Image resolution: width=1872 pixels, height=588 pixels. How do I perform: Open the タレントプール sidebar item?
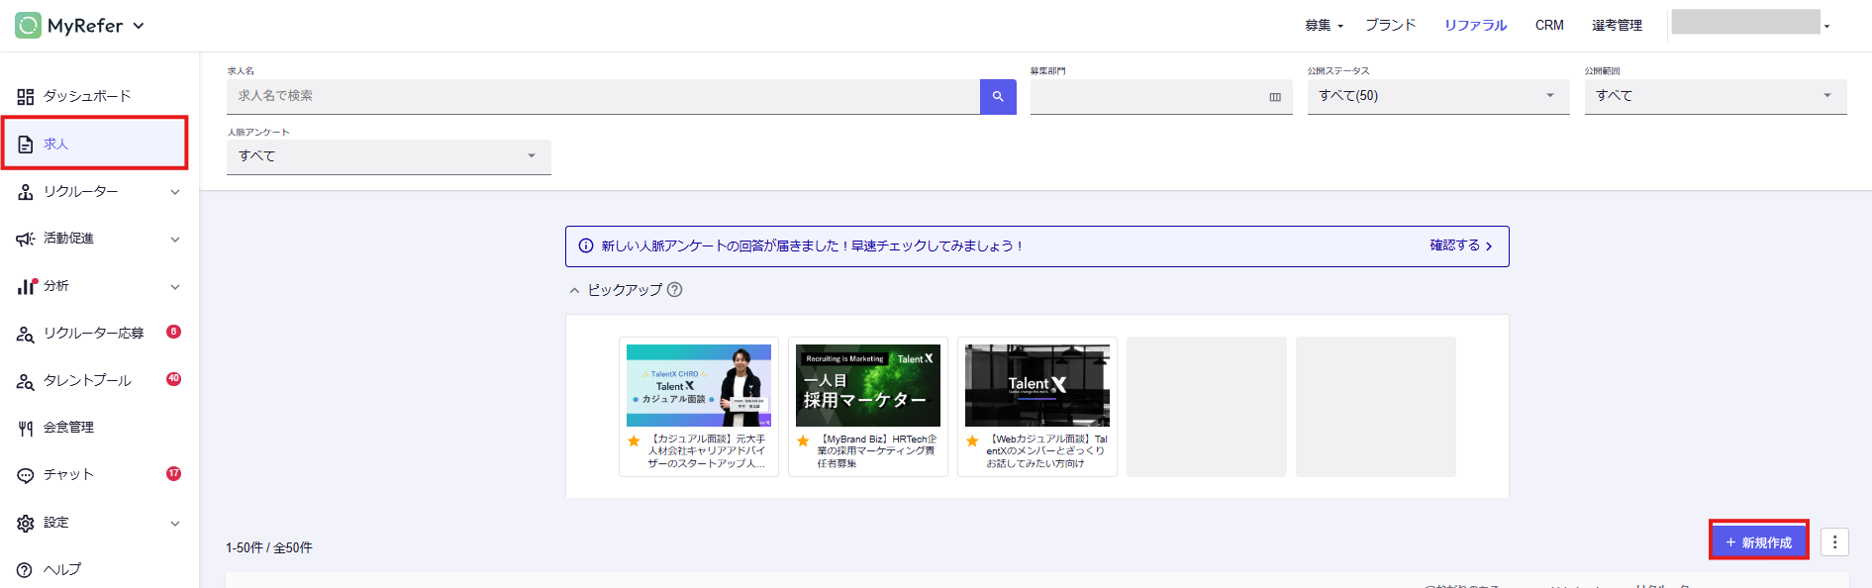tap(87, 381)
